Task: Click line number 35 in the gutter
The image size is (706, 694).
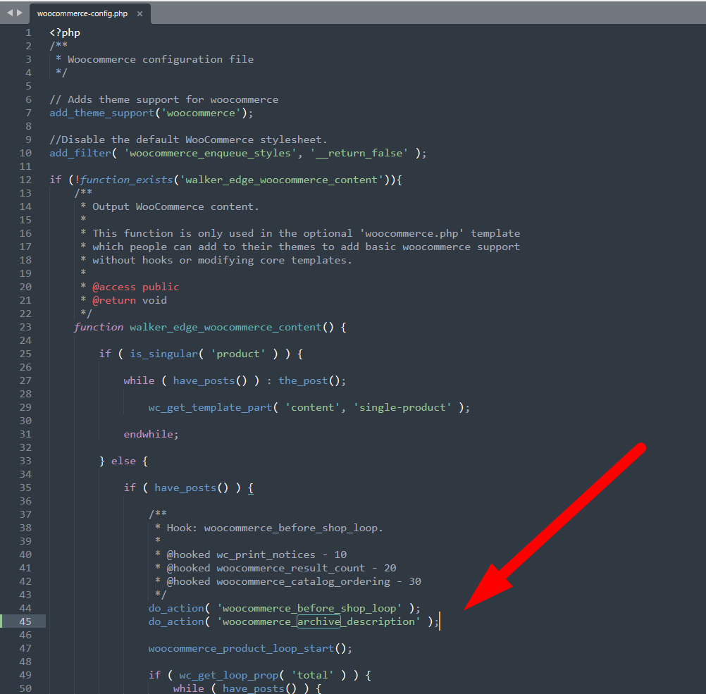Action: pos(25,488)
